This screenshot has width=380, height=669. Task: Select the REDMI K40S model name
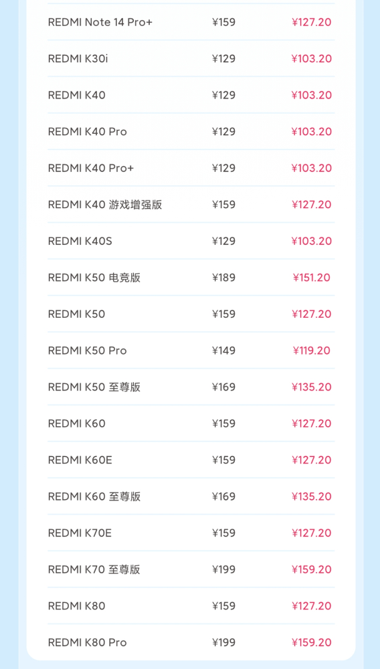point(80,242)
